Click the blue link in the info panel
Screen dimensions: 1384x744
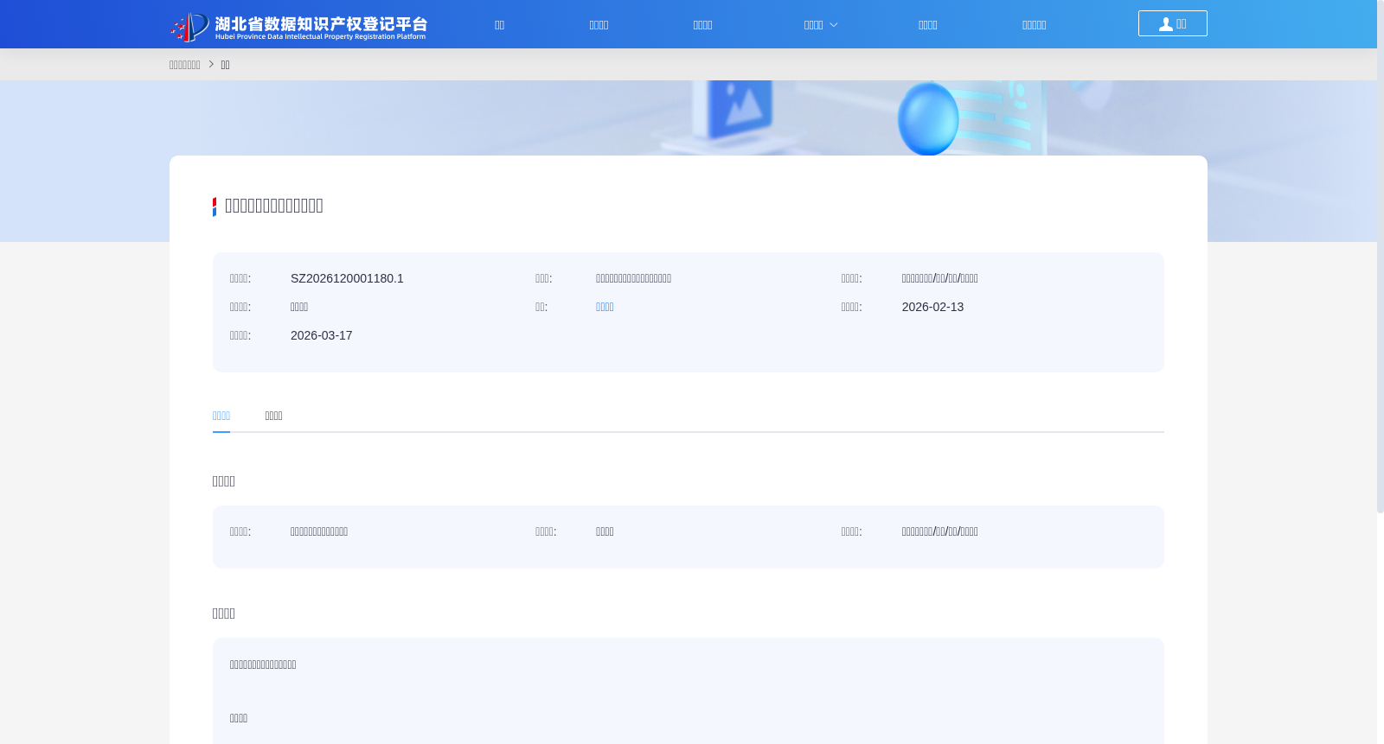(x=605, y=307)
